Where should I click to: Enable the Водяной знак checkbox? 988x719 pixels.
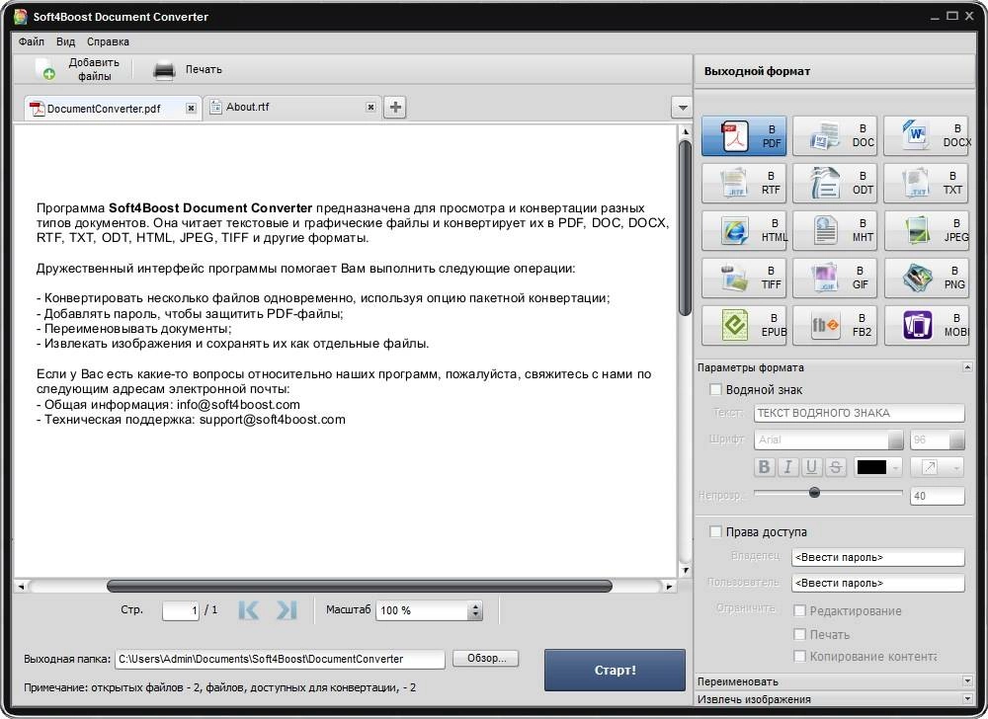[715, 390]
